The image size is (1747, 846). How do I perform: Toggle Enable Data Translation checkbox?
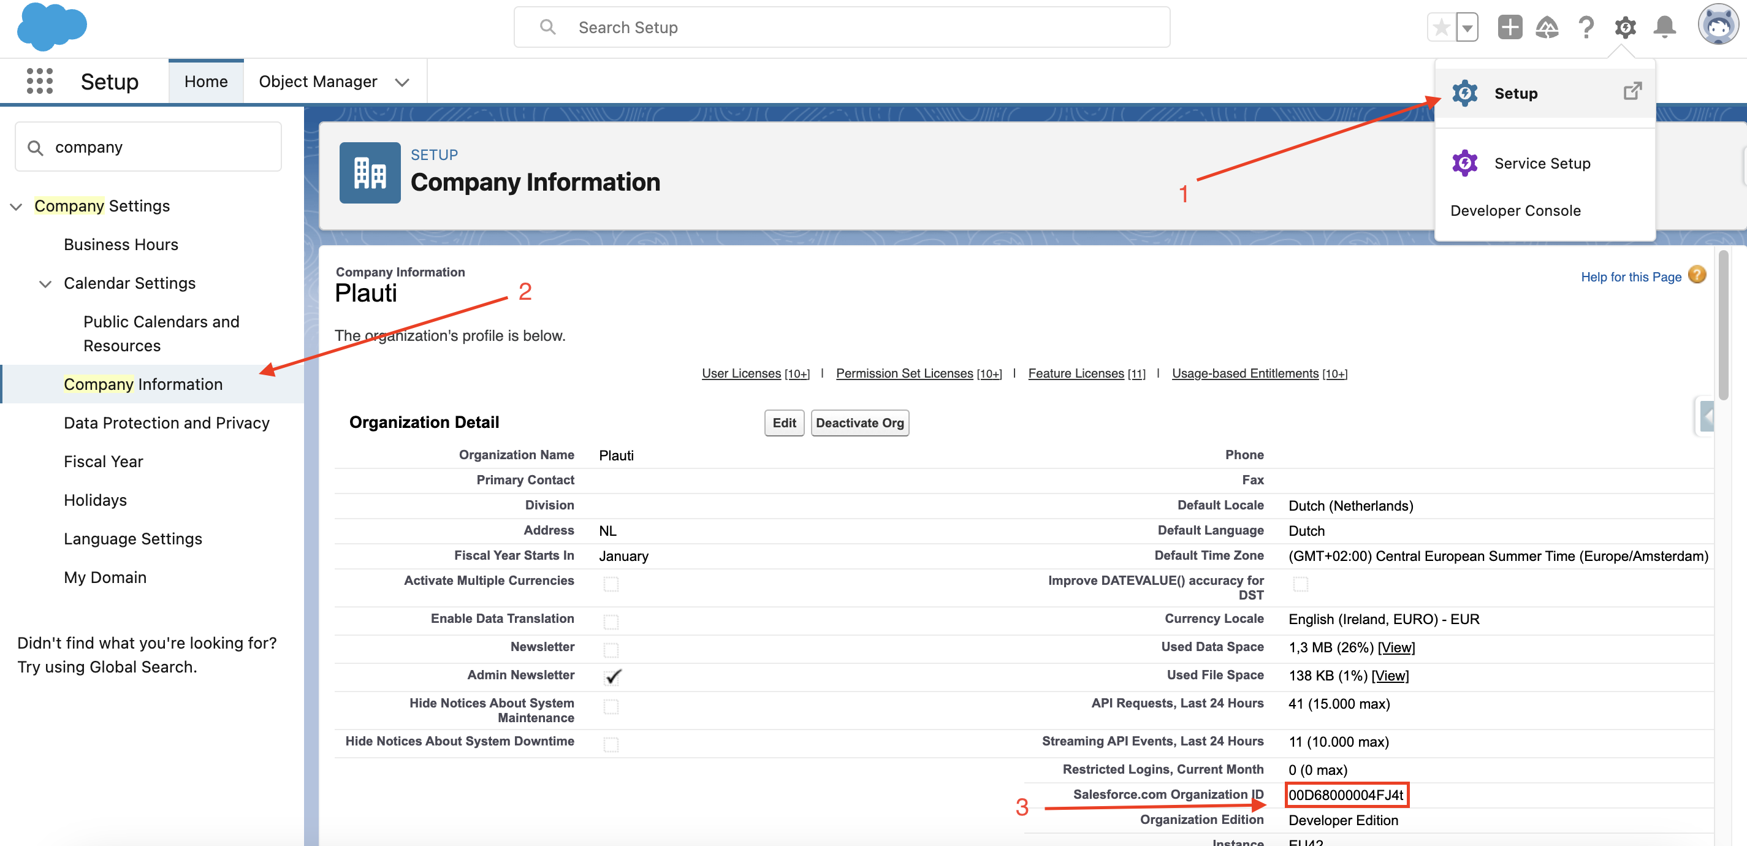(611, 622)
